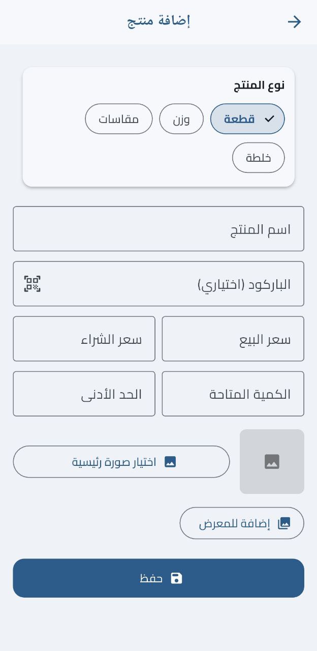Viewport: 317px width, 651px height.
Task: Click اختيار صورة رئيسية to pick main image
Action: click(122, 462)
